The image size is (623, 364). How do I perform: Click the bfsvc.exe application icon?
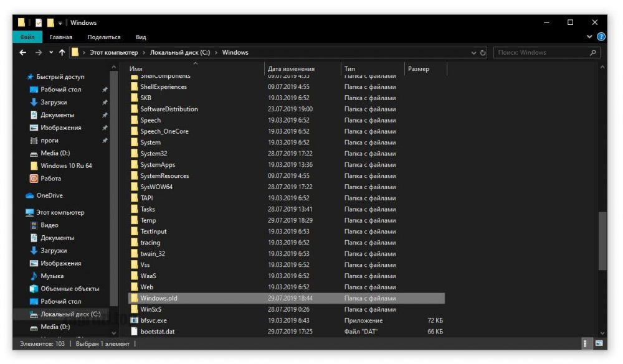[x=134, y=320]
